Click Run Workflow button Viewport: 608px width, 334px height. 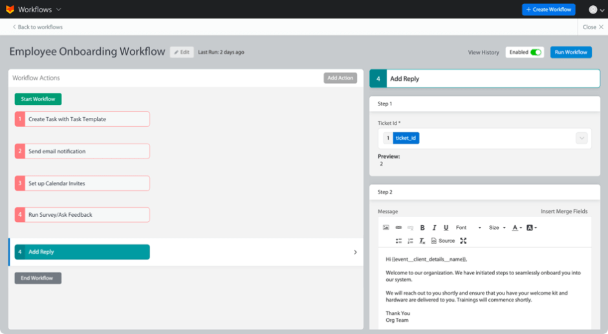click(x=570, y=52)
